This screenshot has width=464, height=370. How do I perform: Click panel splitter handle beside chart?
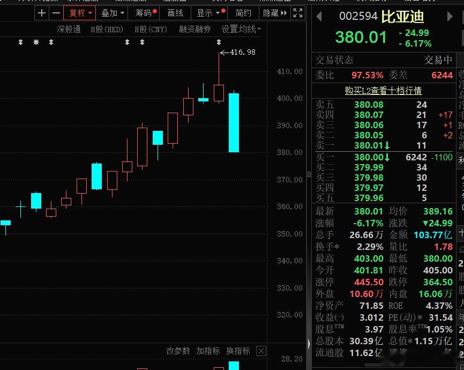click(309, 174)
